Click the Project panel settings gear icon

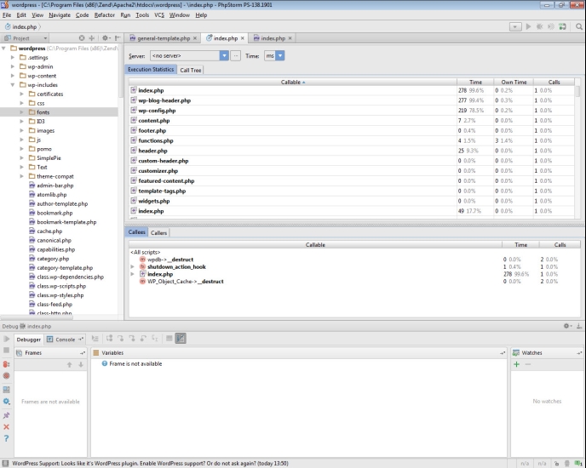(x=105, y=38)
